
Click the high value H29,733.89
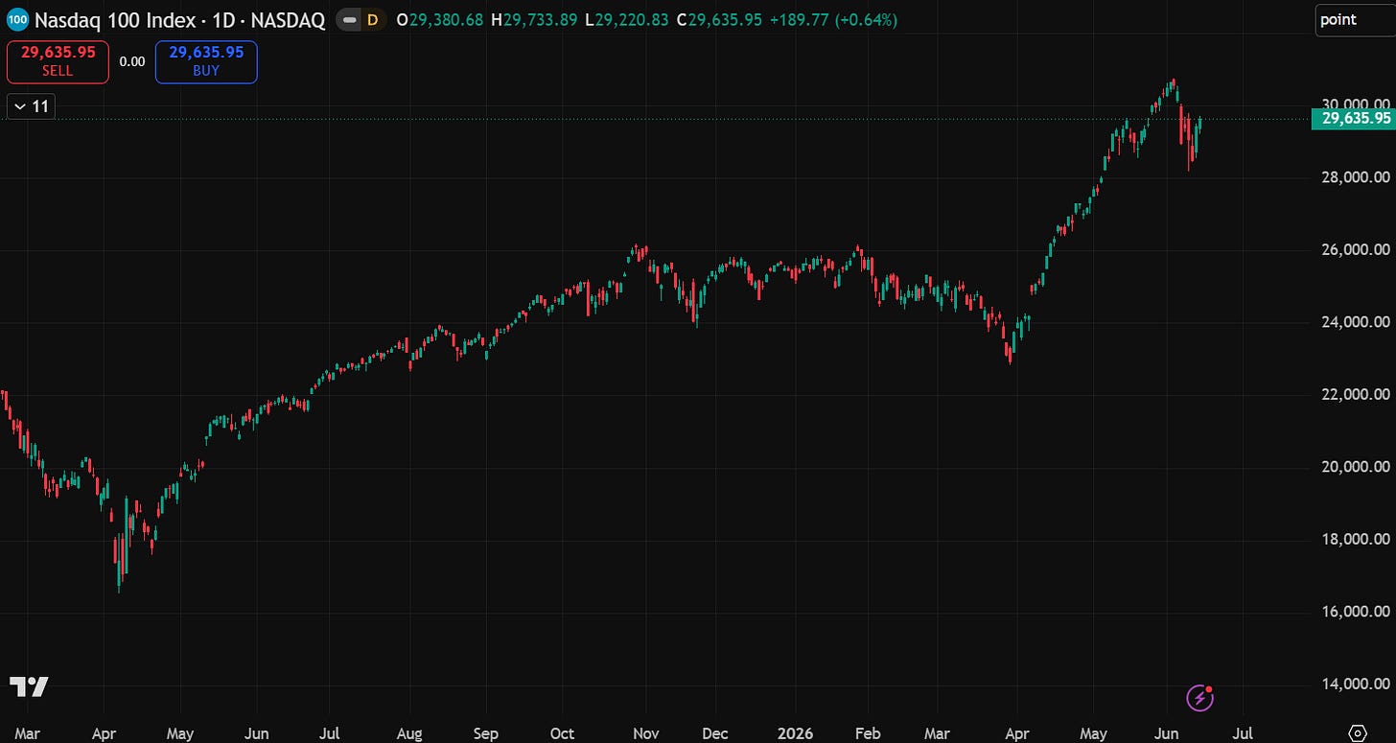(533, 19)
